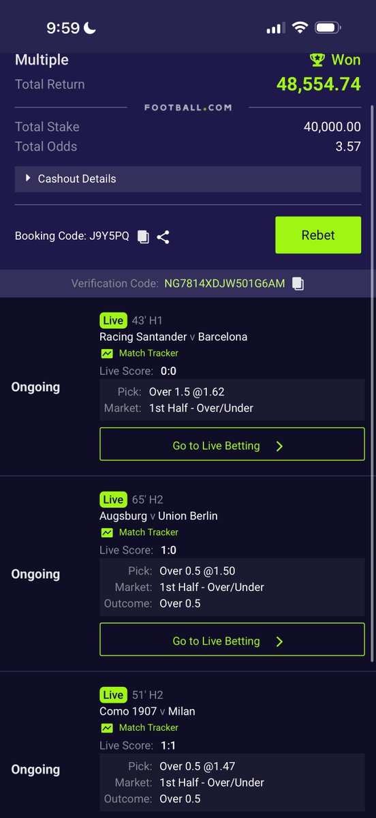Share the booking code

pyautogui.click(x=163, y=237)
